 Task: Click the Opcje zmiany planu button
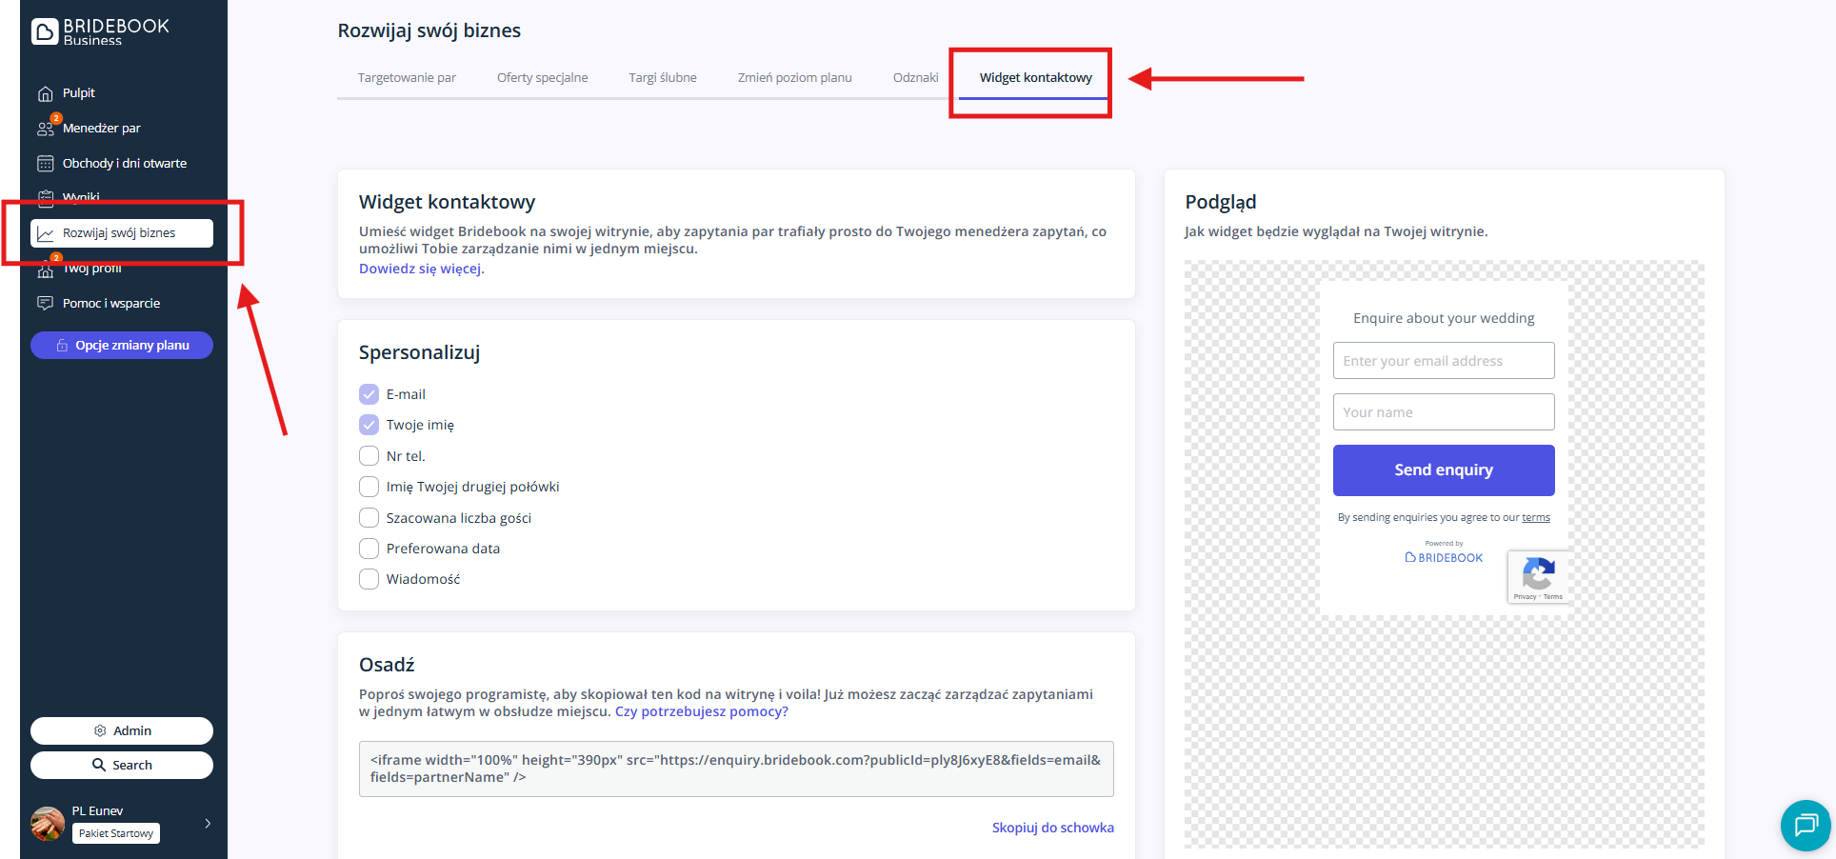pyautogui.click(x=122, y=346)
